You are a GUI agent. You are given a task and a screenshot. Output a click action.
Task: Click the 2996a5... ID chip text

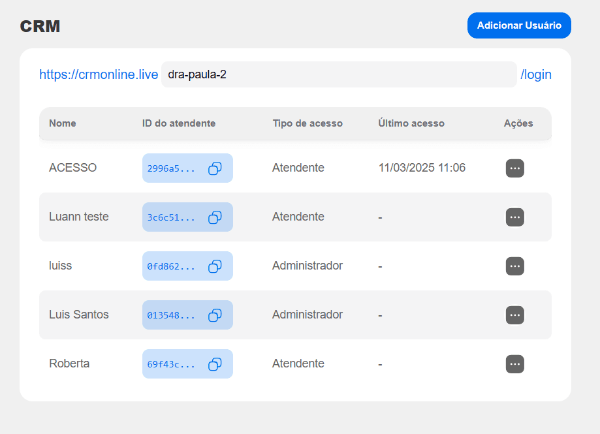click(x=171, y=168)
